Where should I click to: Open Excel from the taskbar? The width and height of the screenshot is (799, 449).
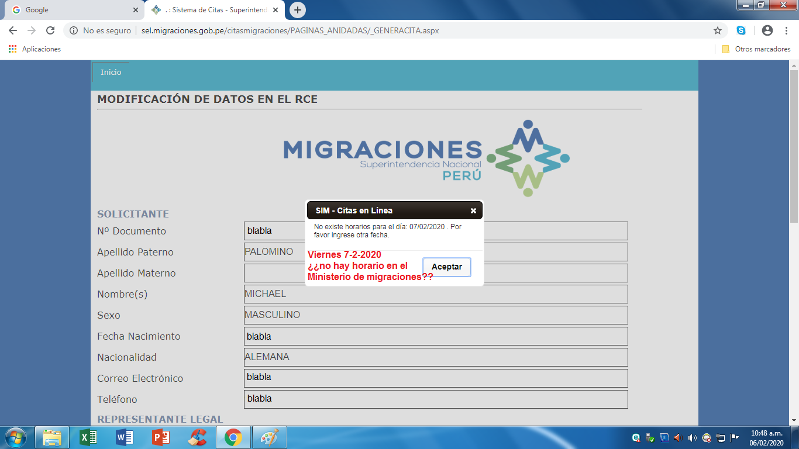(x=88, y=437)
